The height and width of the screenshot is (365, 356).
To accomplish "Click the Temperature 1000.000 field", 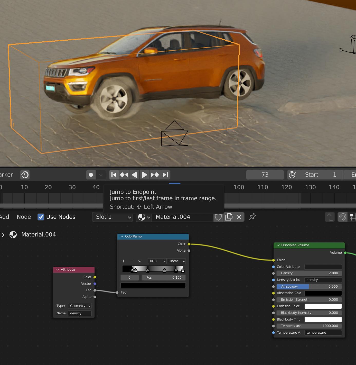I will point(309,326).
